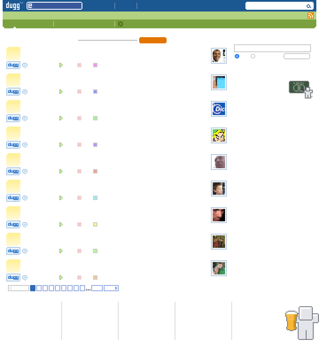Image resolution: width=319 pixels, height=347 pixels.
Task: Click green share arrow on the yellow-square story
Action: point(61,224)
